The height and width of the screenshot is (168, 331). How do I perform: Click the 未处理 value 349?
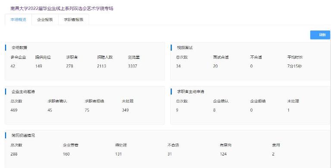(125, 110)
